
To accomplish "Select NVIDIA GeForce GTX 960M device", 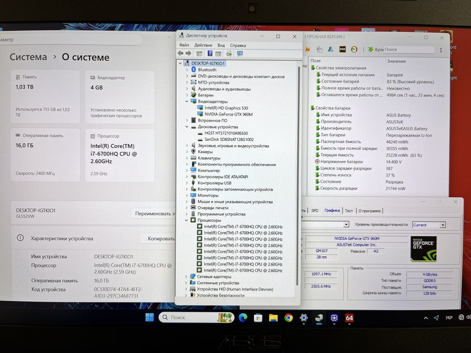I will click(228, 114).
